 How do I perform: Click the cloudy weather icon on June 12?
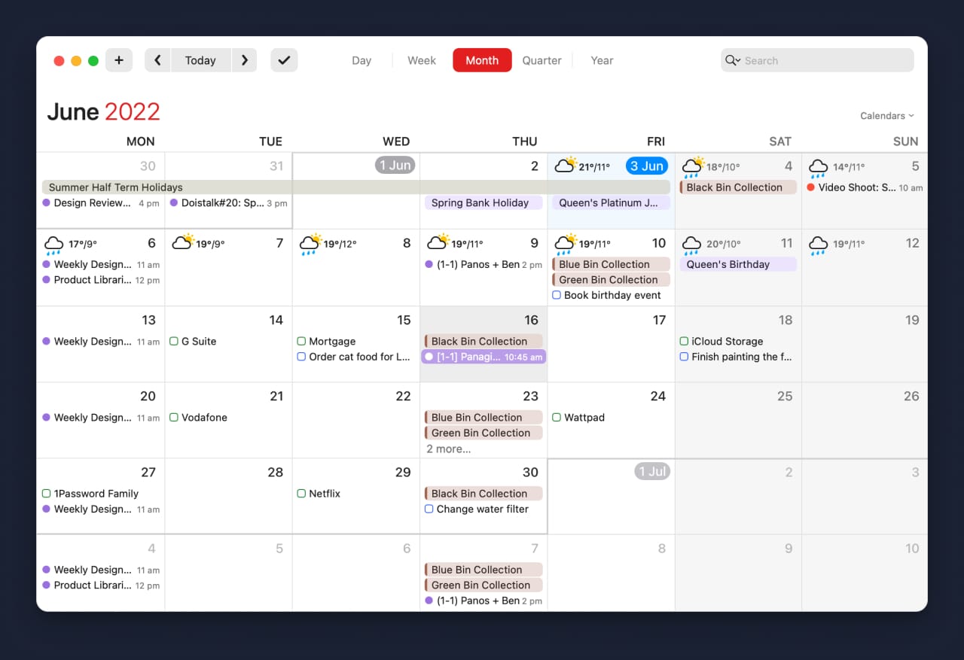[819, 243]
